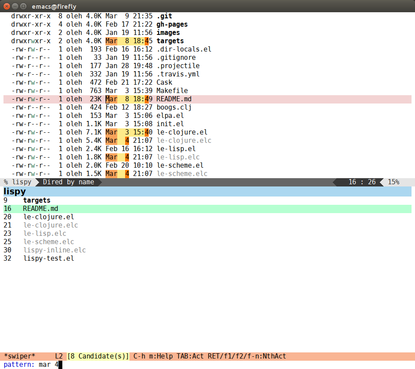415x369 pixels.
Task: Click the .travis.yml file entry
Action: point(178,74)
